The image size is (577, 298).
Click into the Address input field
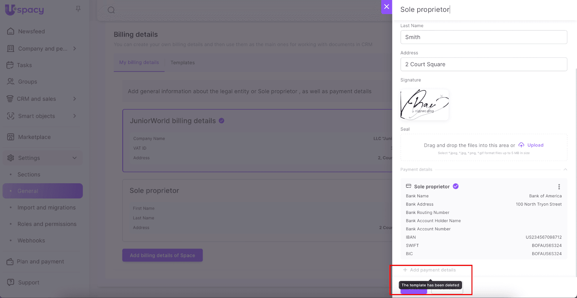pos(483,64)
